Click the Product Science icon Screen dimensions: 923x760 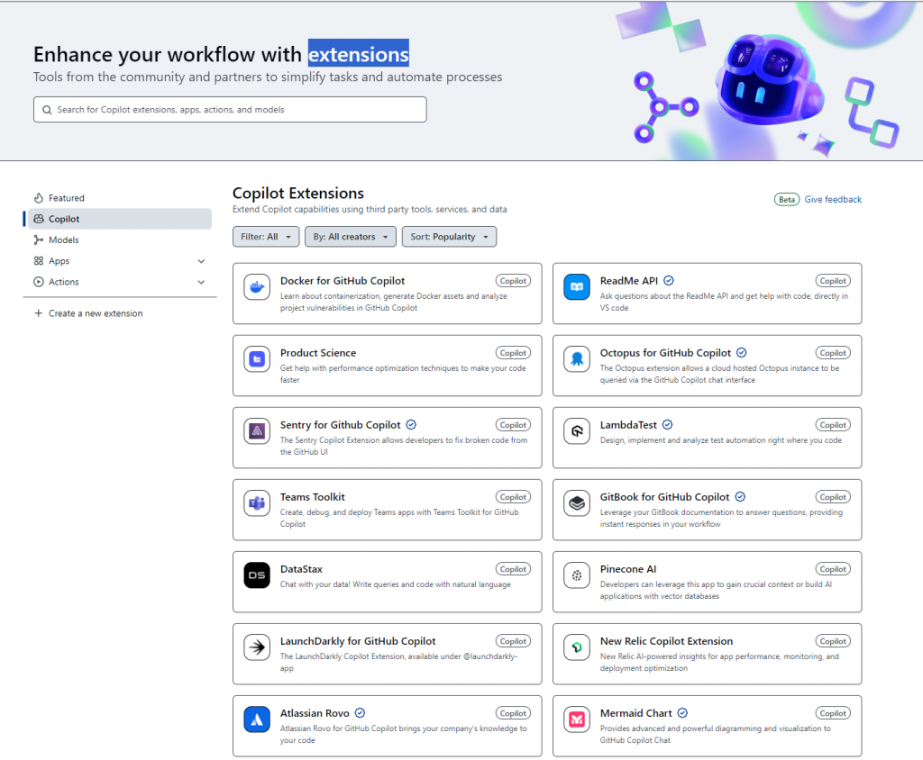[257, 358]
